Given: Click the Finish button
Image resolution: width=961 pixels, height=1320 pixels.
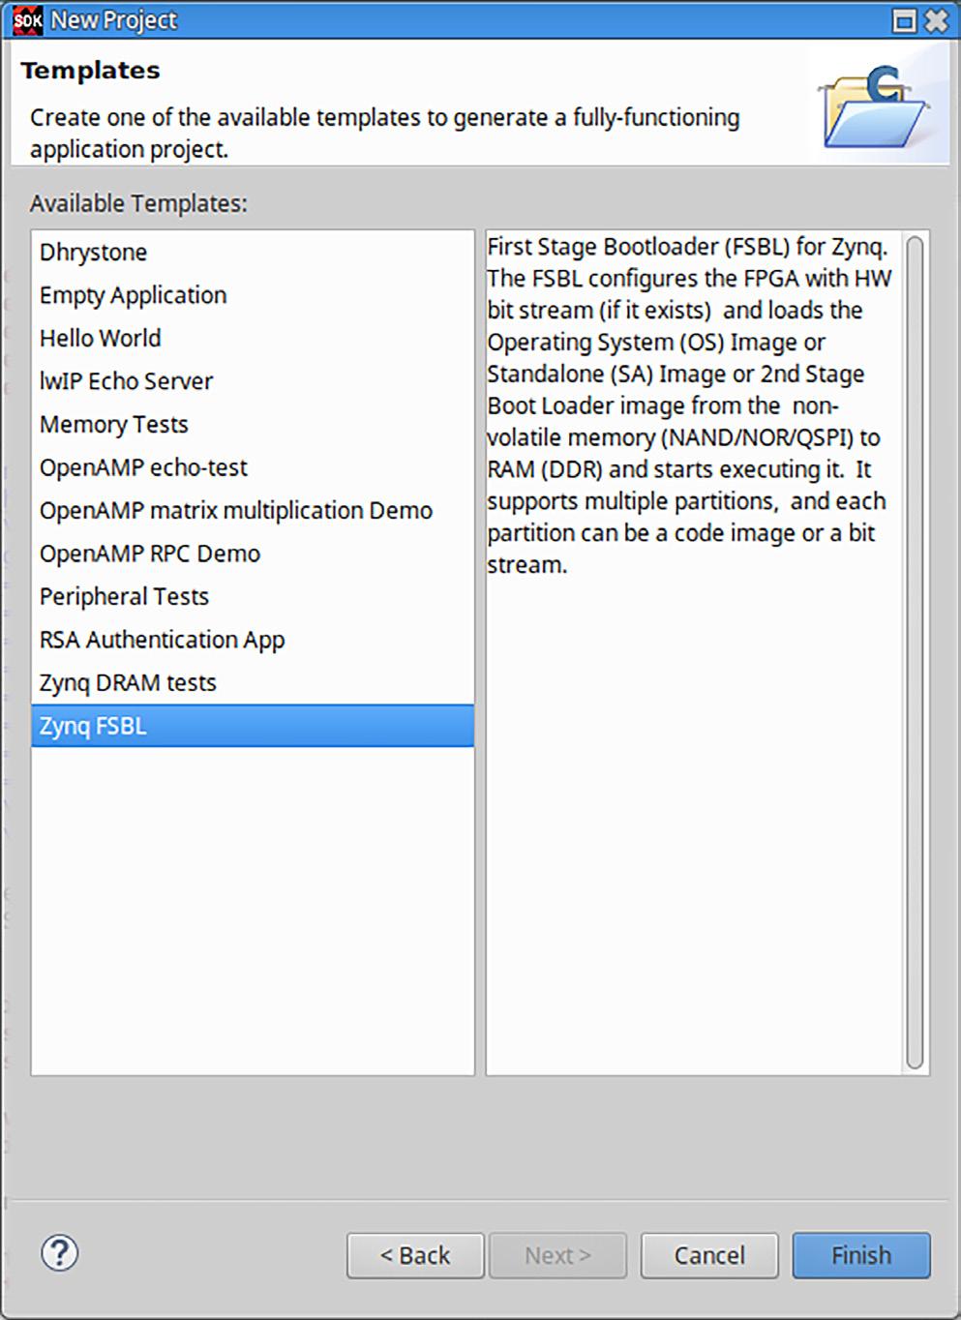Looking at the screenshot, I should 861,1255.
